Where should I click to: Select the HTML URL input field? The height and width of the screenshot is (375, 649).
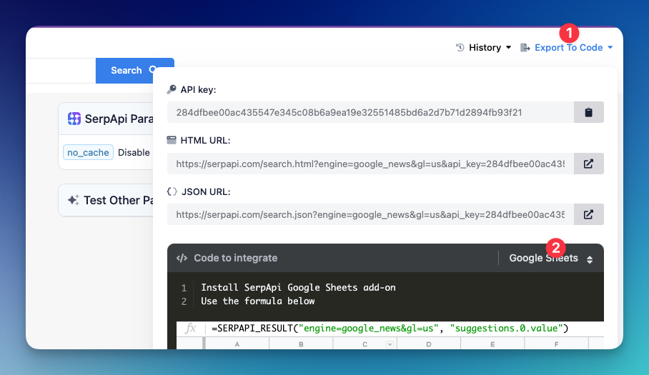pyautogui.click(x=370, y=164)
